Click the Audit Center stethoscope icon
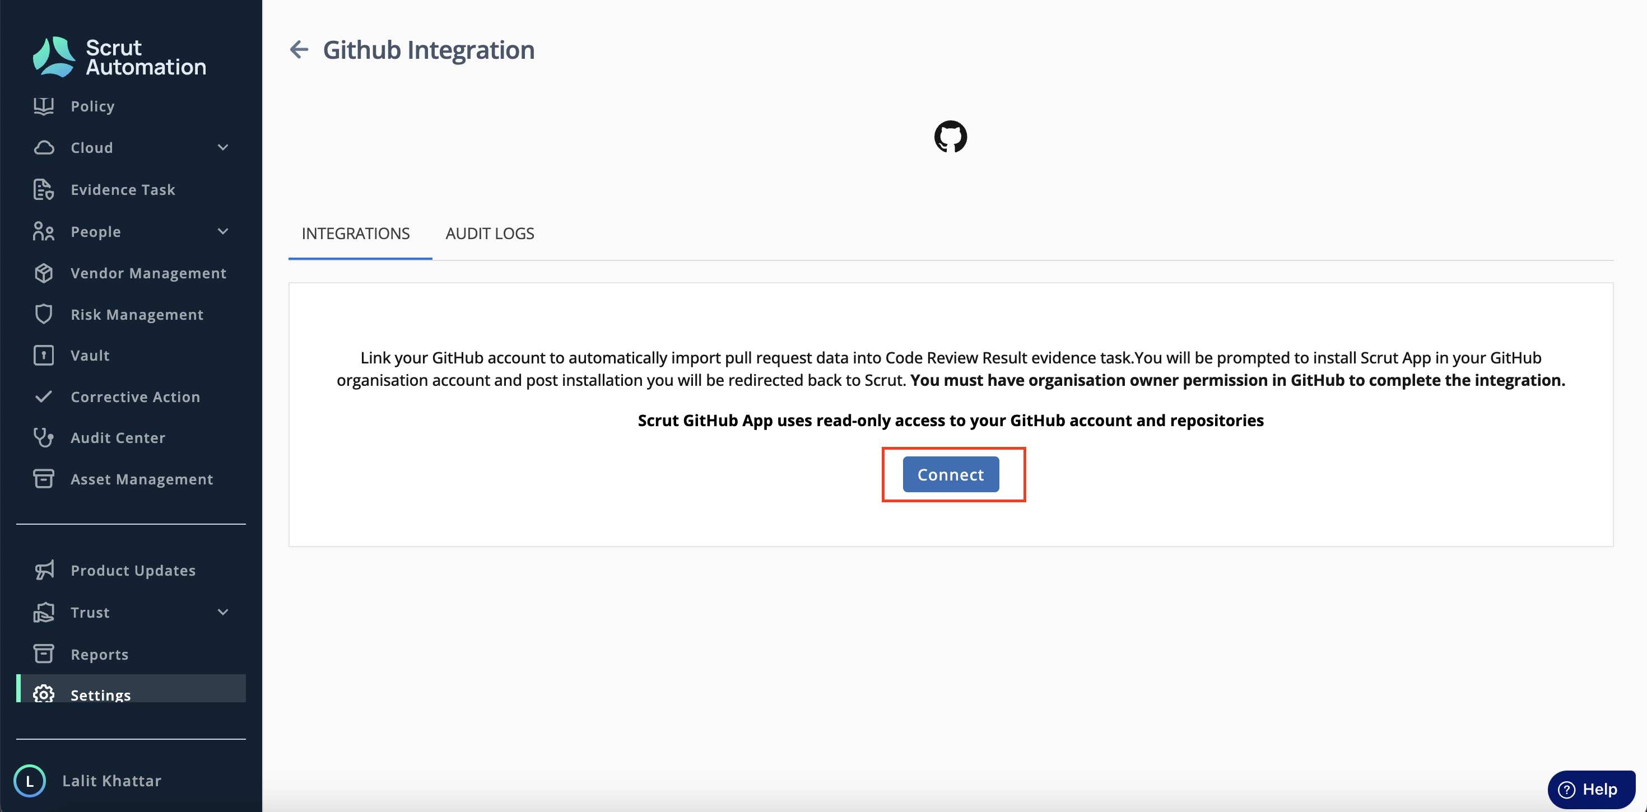 click(x=44, y=438)
